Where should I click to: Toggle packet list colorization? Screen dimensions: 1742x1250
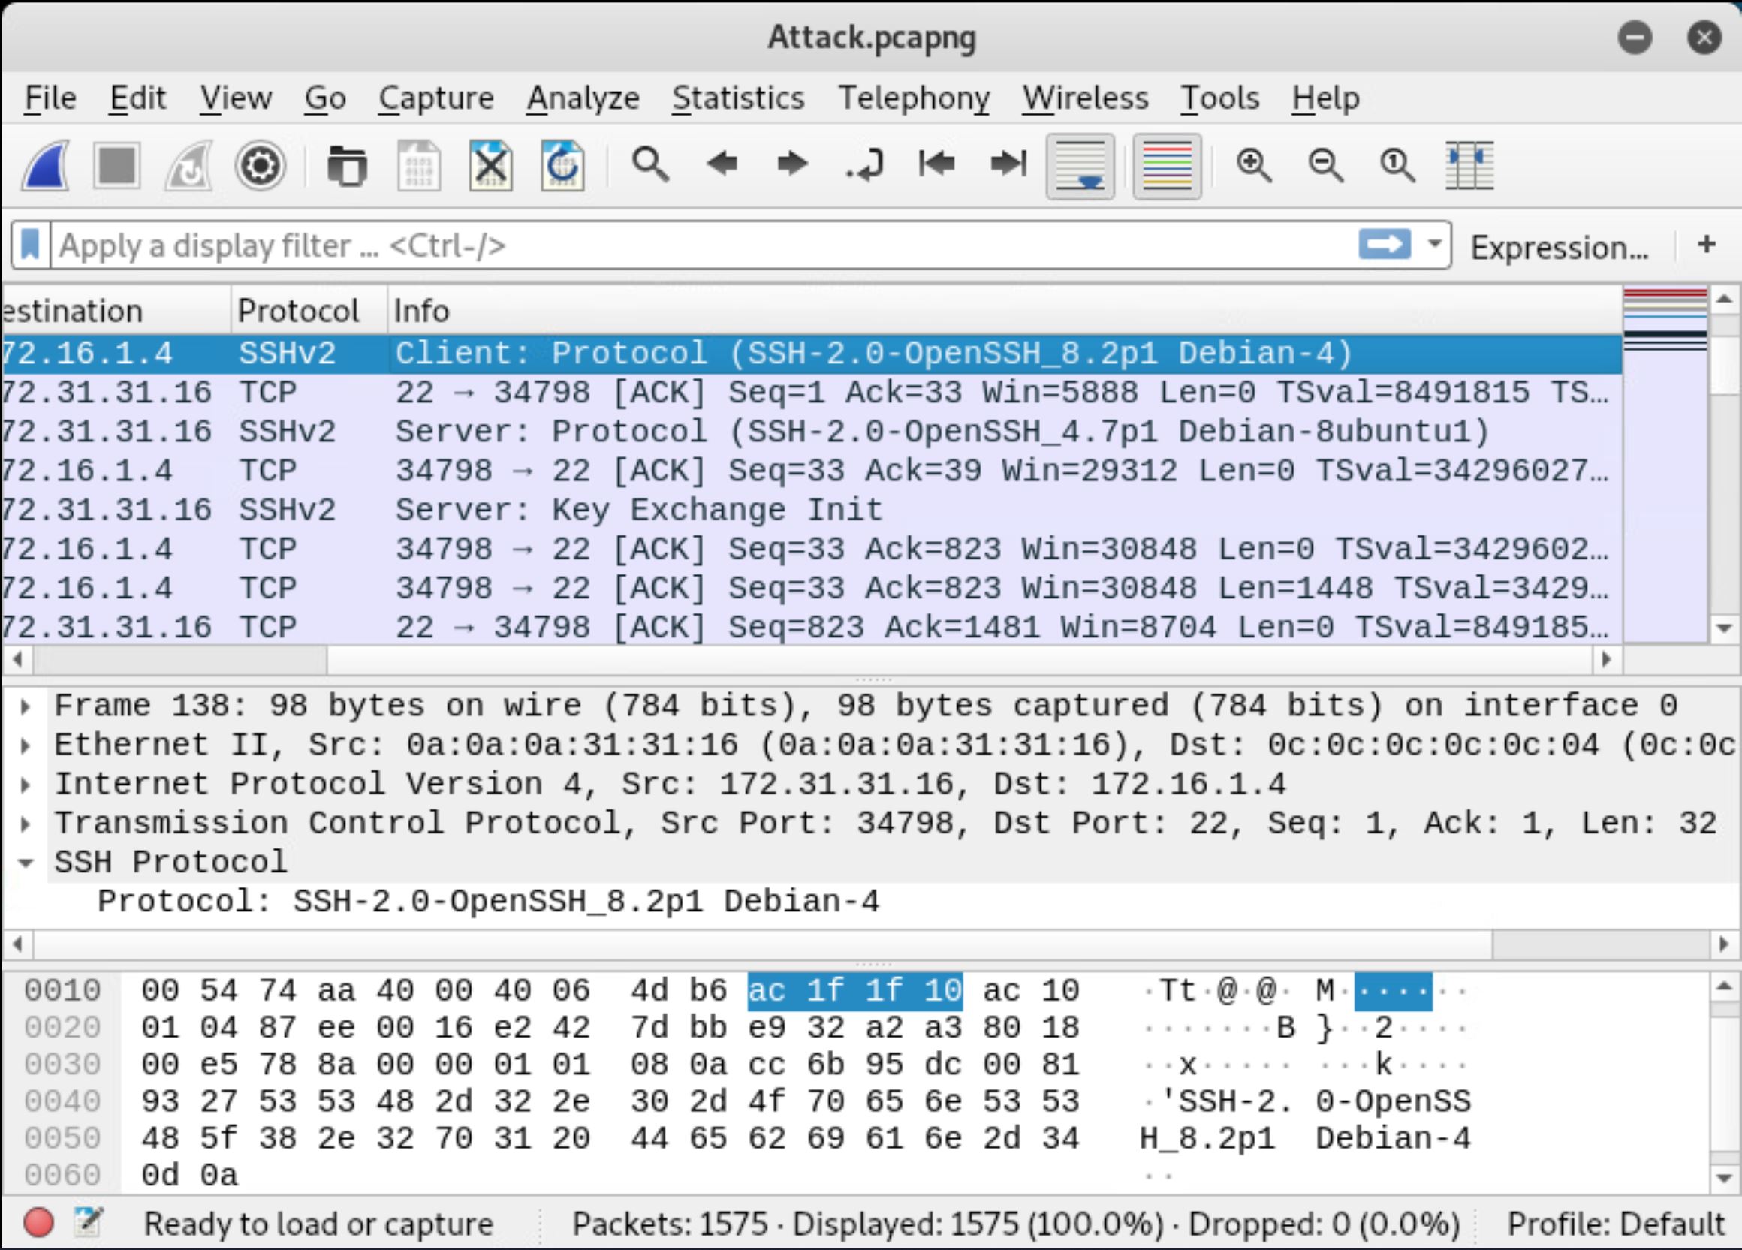pos(1167,165)
